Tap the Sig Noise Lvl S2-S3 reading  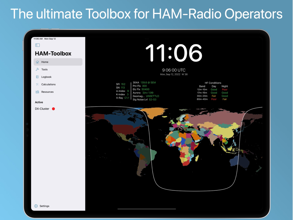[x=152, y=100]
